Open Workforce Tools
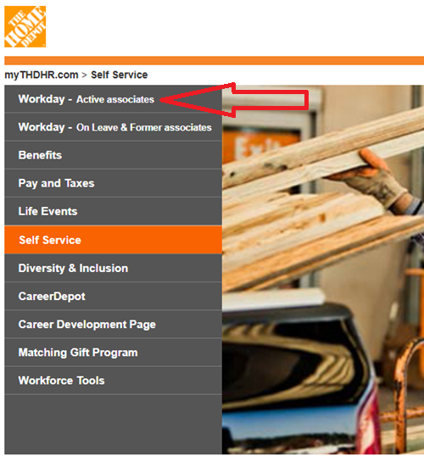 point(113,381)
